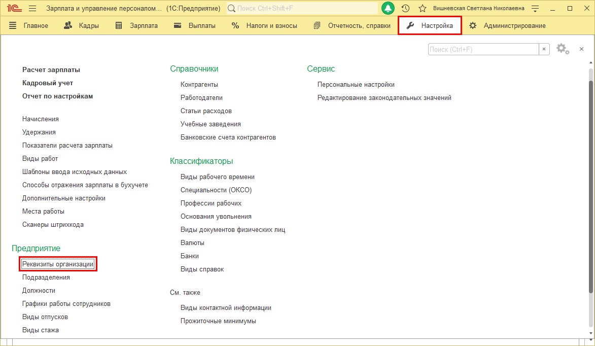Click the percent icon of Налоги и взносы

[235, 25]
